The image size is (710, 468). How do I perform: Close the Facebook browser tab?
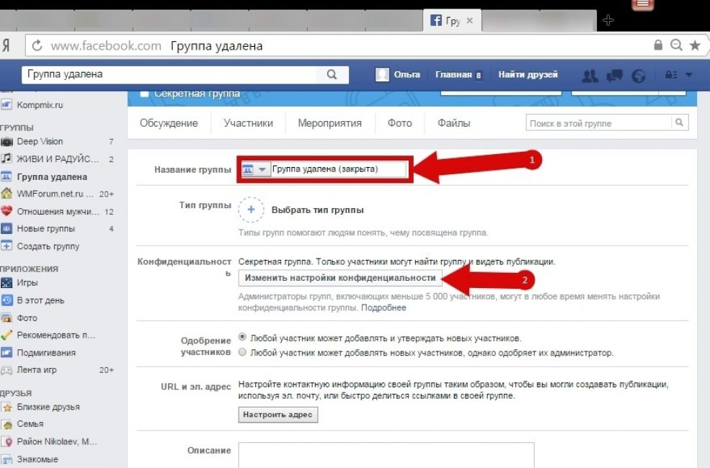469,20
